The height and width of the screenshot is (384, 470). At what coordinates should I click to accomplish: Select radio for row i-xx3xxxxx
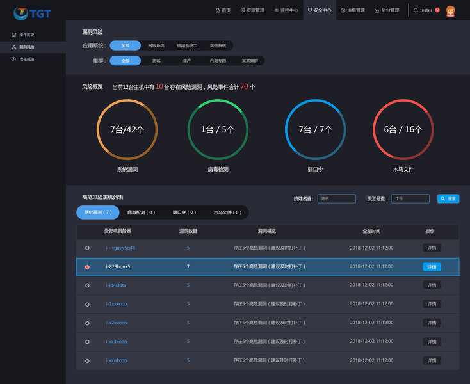(87, 342)
